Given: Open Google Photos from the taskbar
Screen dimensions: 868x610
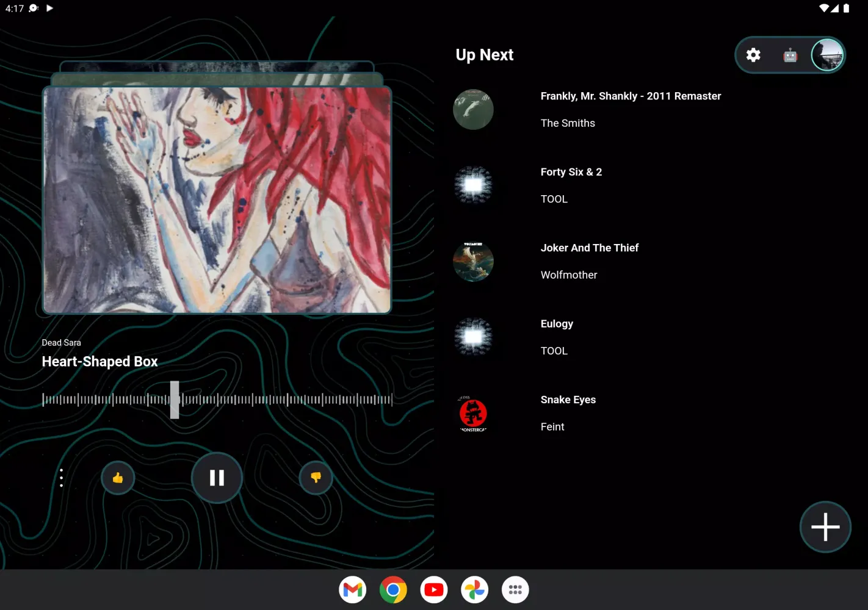Looking at the screenshot, I should (x=474, y=590).
